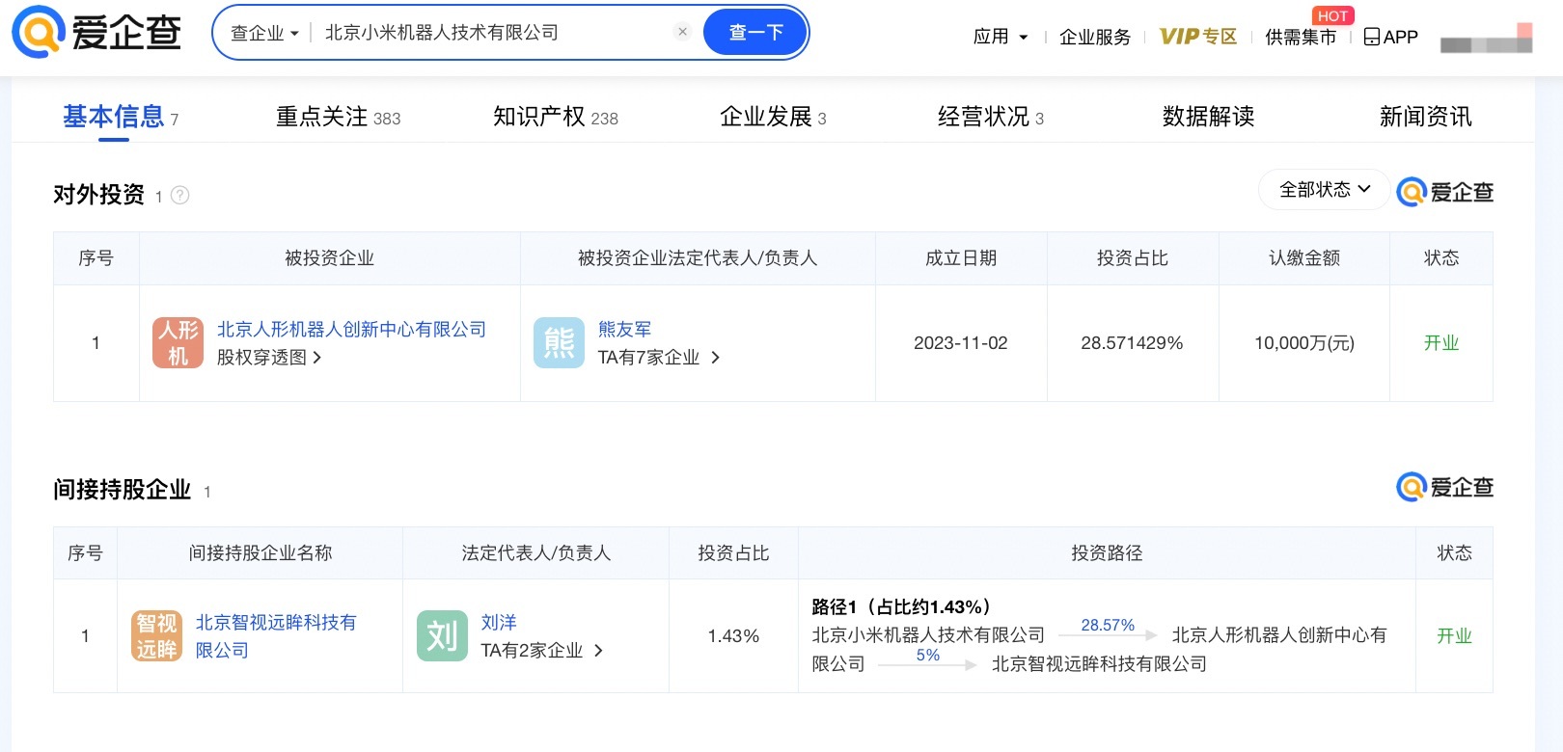This screenshot has width=1563, height=752.
Task: Open 供需集市 in the top navigation
Action: click(1301, 37)
